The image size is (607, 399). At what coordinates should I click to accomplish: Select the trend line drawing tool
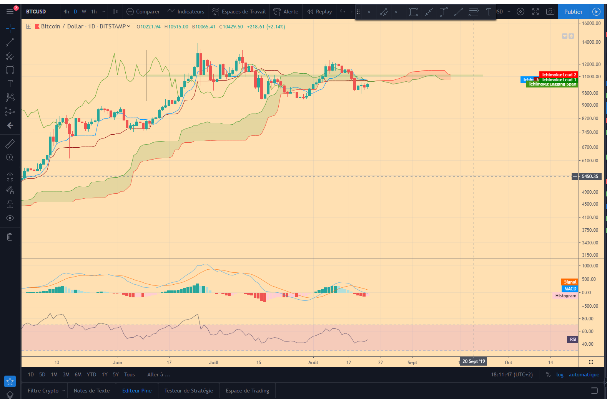[10, 43]
